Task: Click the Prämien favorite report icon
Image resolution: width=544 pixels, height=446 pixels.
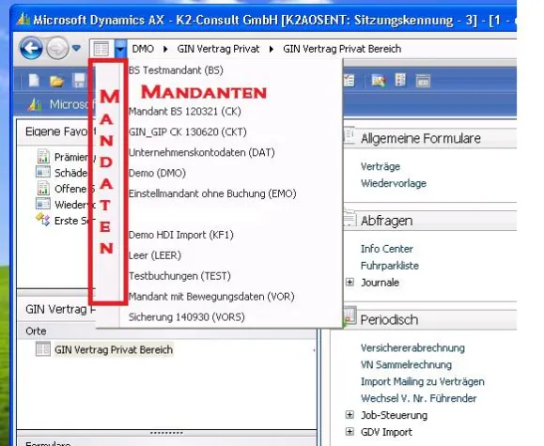Action: point(43,156)
